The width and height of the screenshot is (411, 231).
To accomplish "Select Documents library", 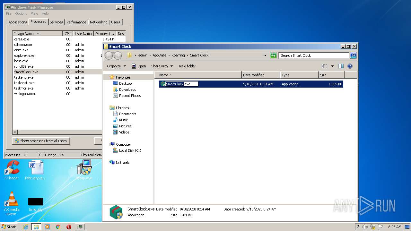I will click(127, 114).
